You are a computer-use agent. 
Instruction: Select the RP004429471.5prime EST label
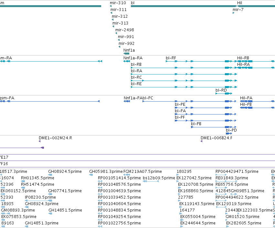(x=237, y=172)
